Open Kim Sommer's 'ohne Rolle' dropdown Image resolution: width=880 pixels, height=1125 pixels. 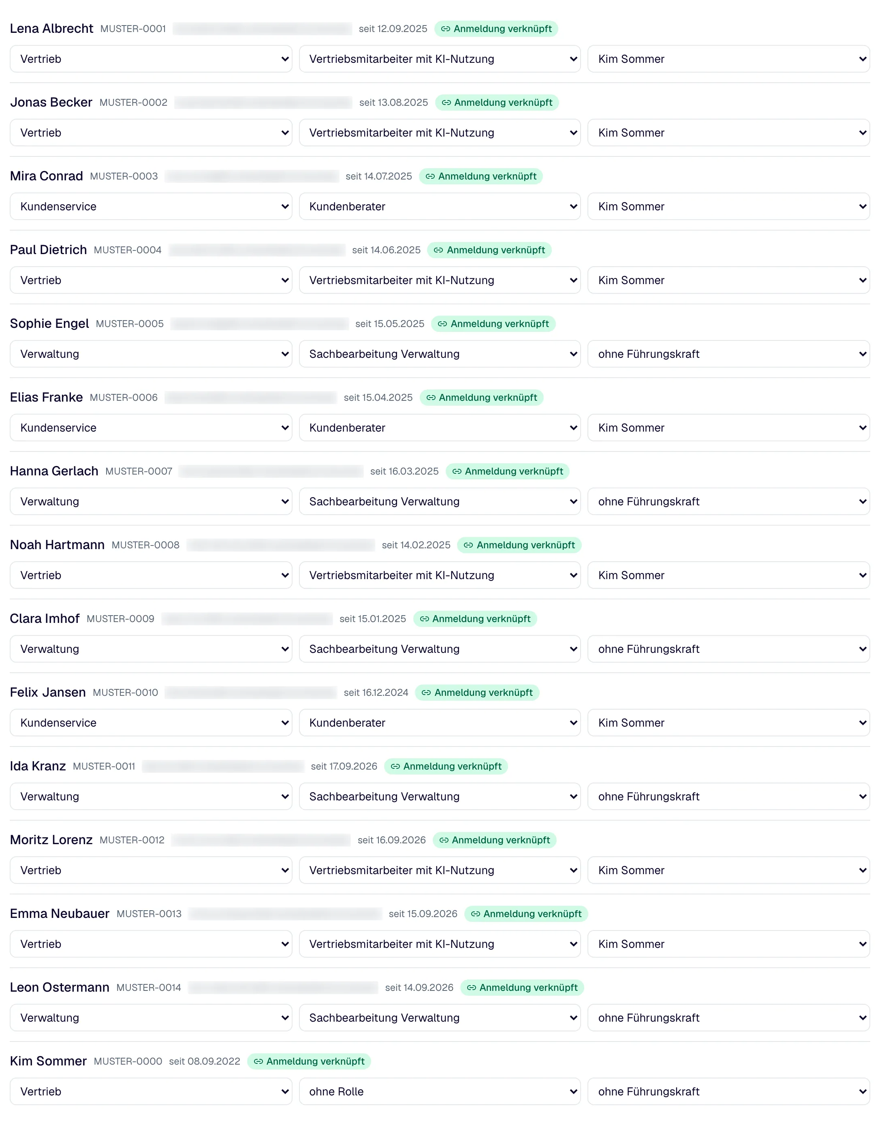tap(440, 1091)
